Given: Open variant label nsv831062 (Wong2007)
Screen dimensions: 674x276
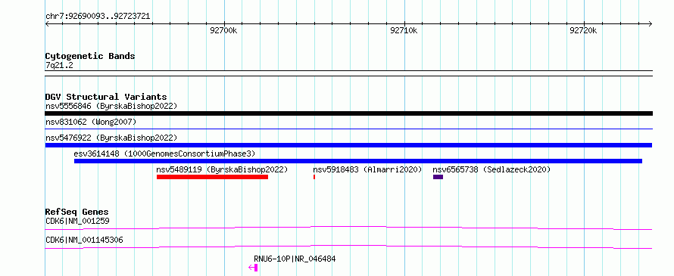Looking at the screenshot, I should (x=91, y=122).
